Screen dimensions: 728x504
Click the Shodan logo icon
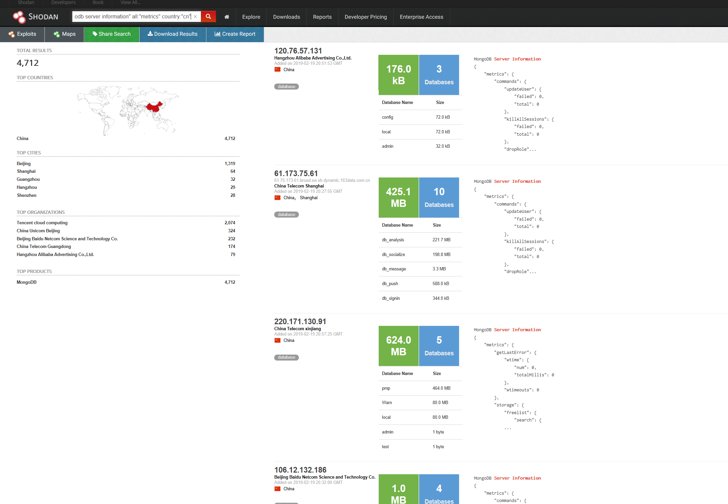point(19,16)
